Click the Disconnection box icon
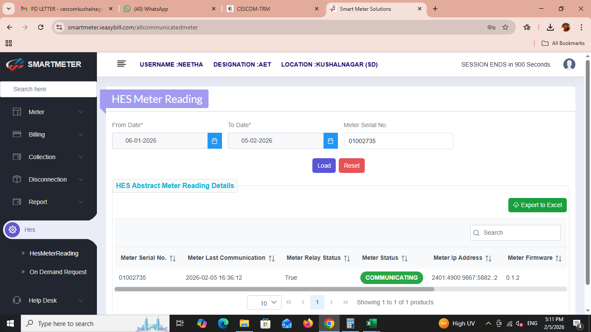591x332 pixels. pos(17,179)
